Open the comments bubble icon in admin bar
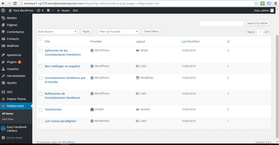This screenshot has width=279, height=145. pos(48,10)
